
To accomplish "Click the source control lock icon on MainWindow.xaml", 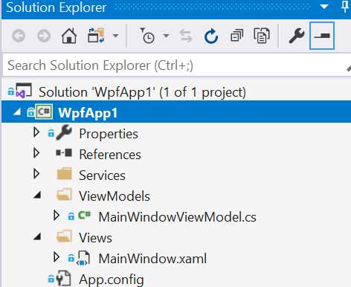I will point(71,258).
